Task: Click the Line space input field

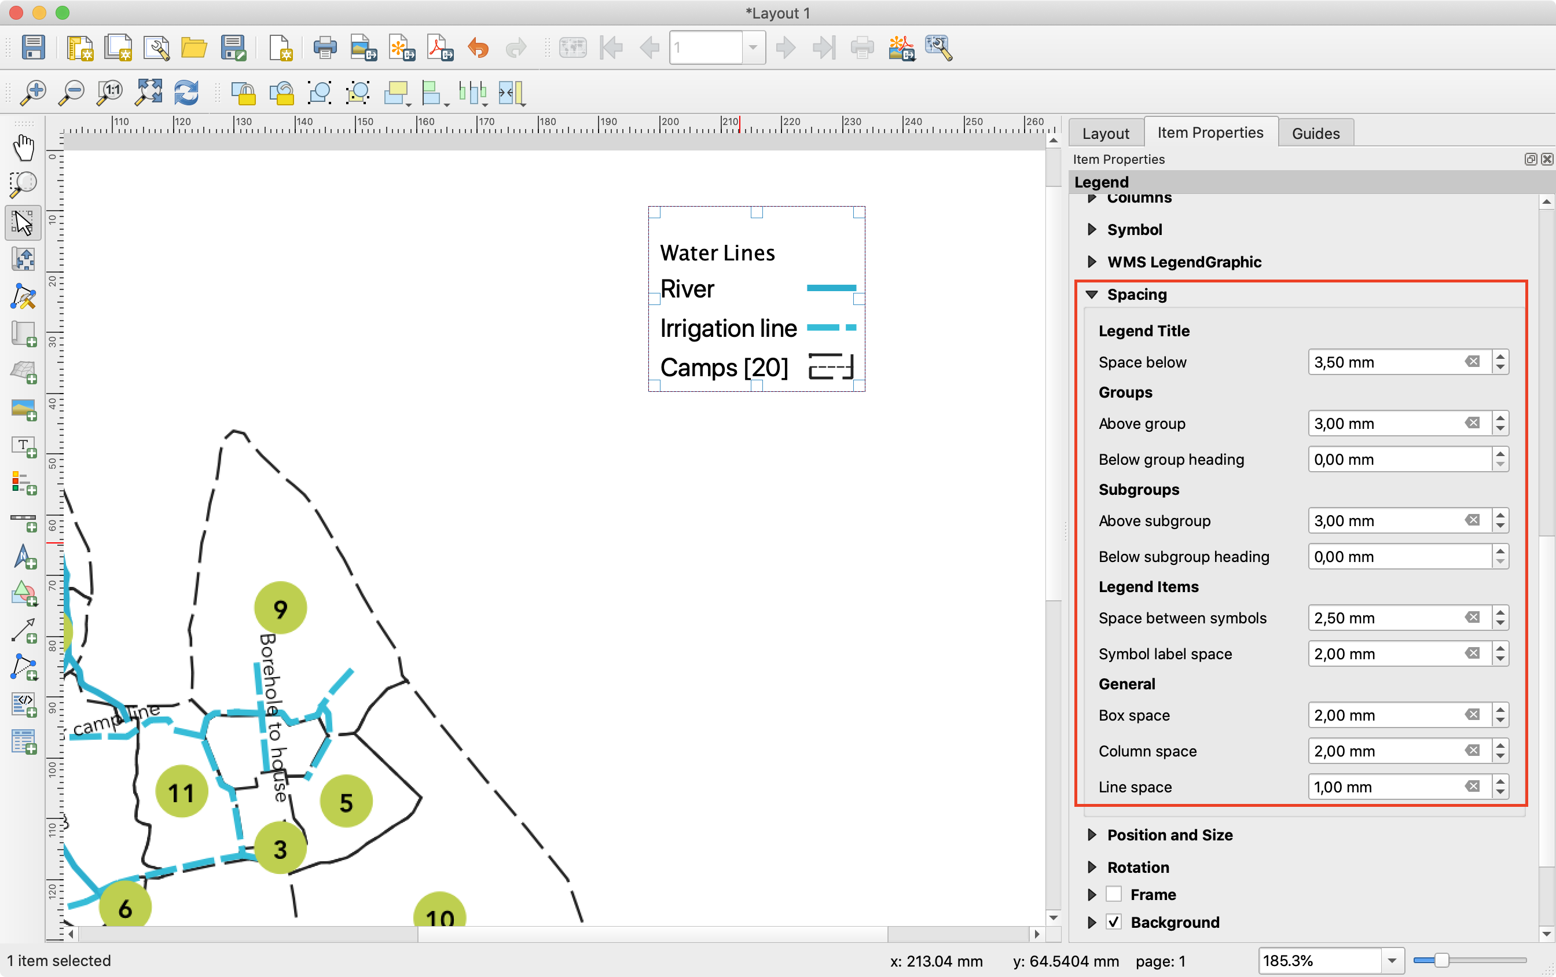Action: click(x=1383, y=787)
